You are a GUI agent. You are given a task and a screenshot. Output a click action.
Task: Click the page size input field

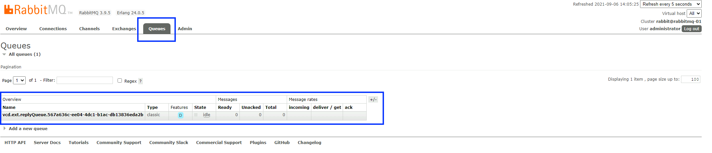coord(690,79)
